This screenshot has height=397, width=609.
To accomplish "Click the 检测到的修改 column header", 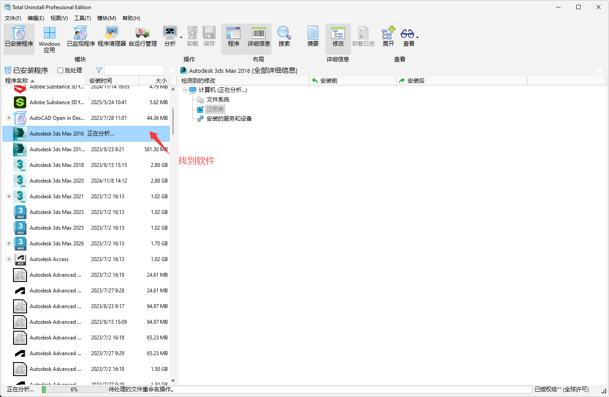I will pyautogui.click(x=244, y=81).
